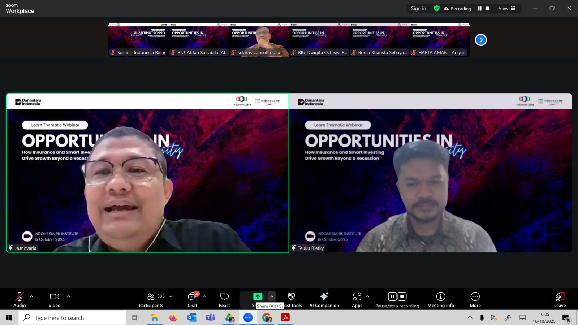Toggle the Video camera on or off
This screenshot has height=325, width=578.
point(55,299)
